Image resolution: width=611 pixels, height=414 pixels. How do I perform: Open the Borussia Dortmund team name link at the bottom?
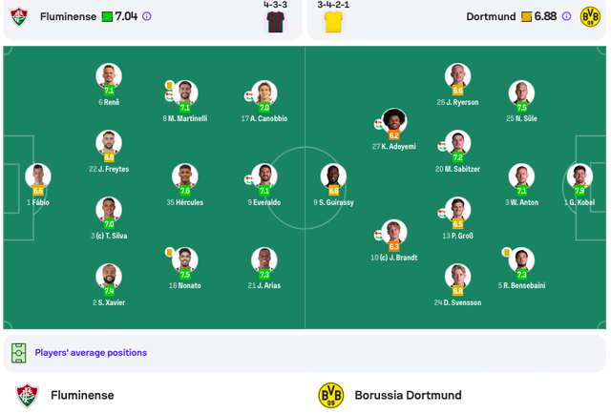pyautogui.click(x=408, y=395)
